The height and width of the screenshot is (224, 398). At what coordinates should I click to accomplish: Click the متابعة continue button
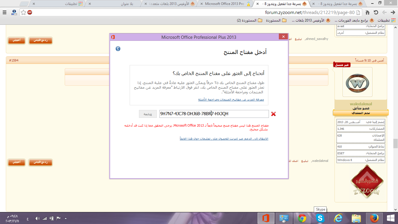tap(148, 114)
